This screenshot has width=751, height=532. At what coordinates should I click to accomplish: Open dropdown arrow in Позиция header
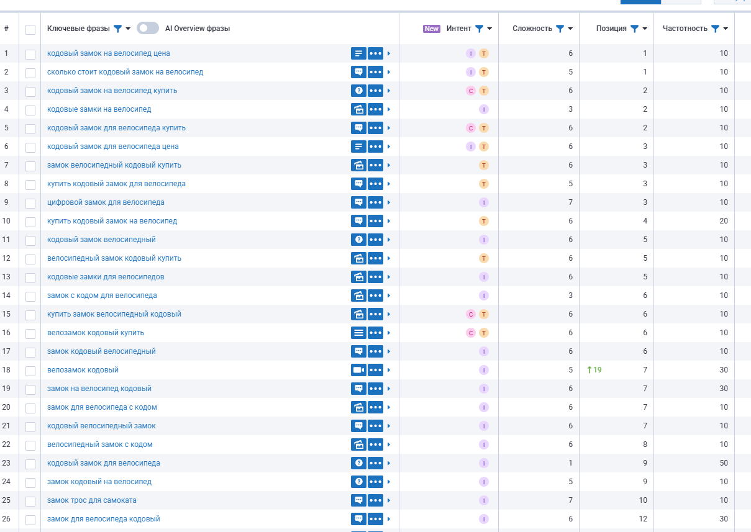click(645, 29)
